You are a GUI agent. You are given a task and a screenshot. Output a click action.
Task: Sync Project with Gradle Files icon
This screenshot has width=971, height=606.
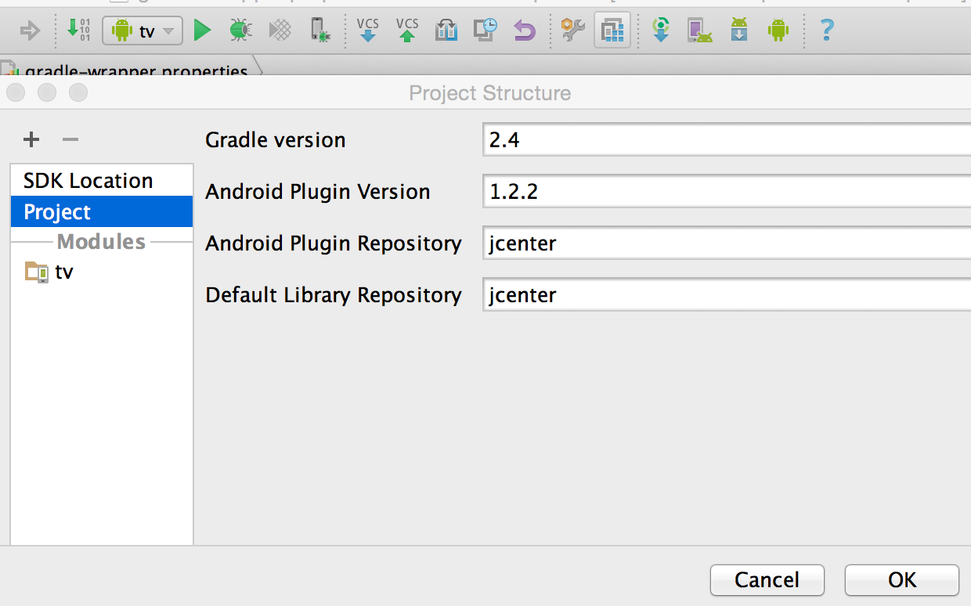tap(661, 31)
